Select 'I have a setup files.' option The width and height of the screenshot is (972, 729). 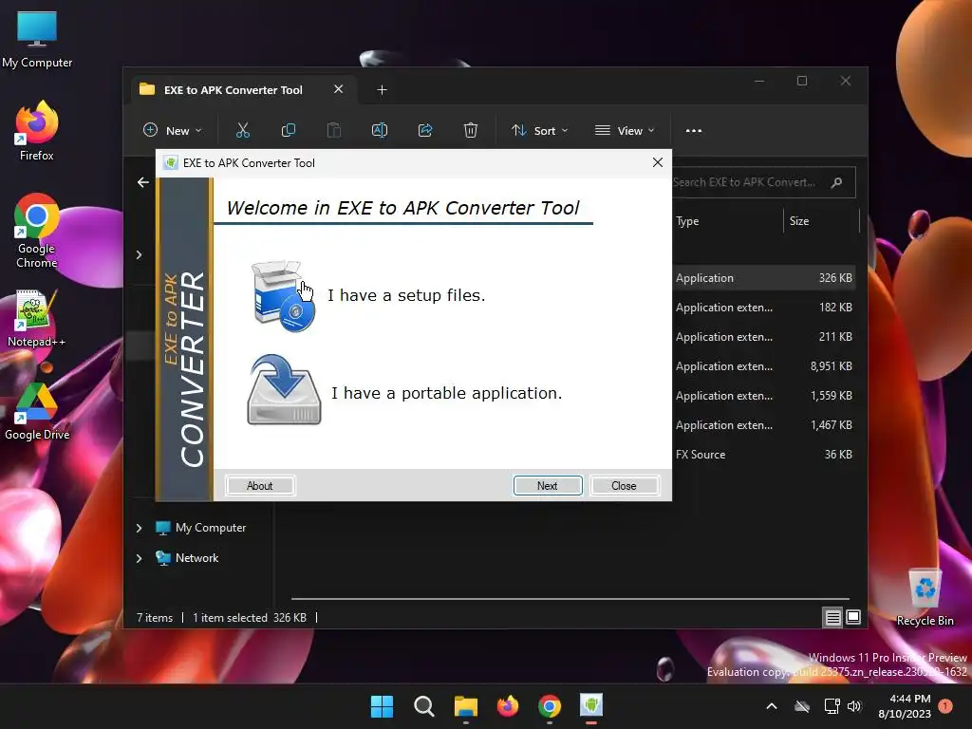coord(406,295)
